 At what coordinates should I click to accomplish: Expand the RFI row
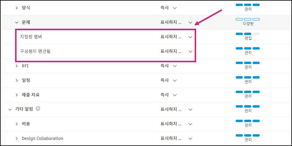(17, 66)
